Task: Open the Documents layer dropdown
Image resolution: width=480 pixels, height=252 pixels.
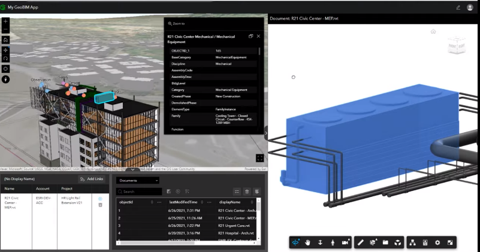Action: point(138,180)
